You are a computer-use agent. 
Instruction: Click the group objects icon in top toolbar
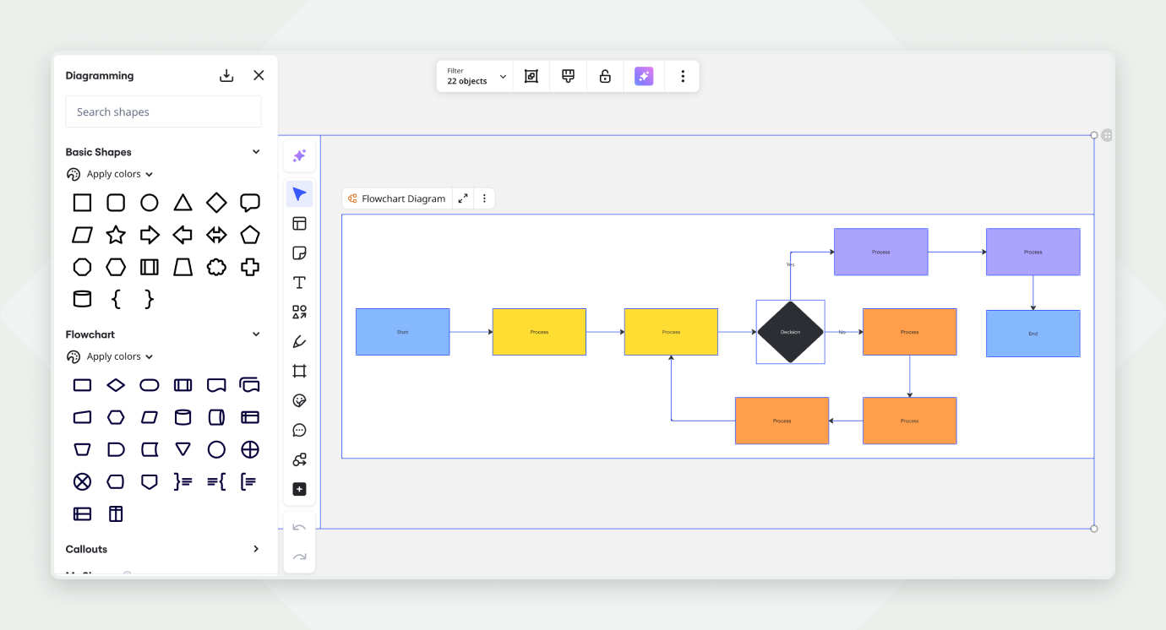coord(531,76)
